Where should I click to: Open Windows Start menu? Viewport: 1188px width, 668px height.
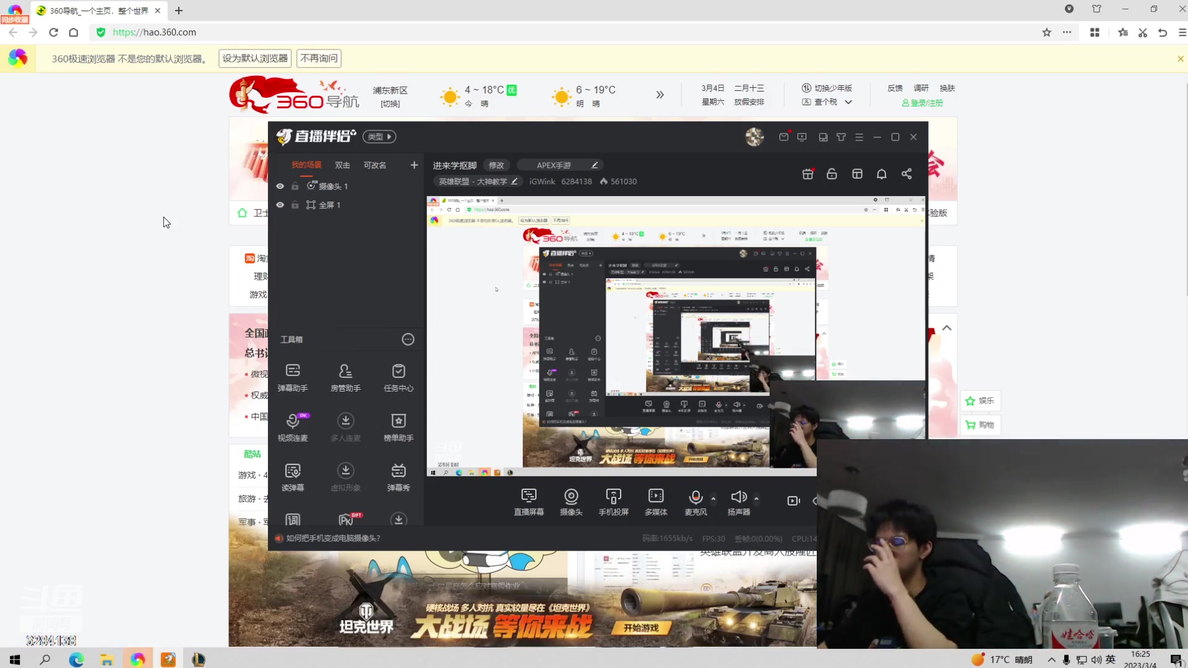coord(15,659)
